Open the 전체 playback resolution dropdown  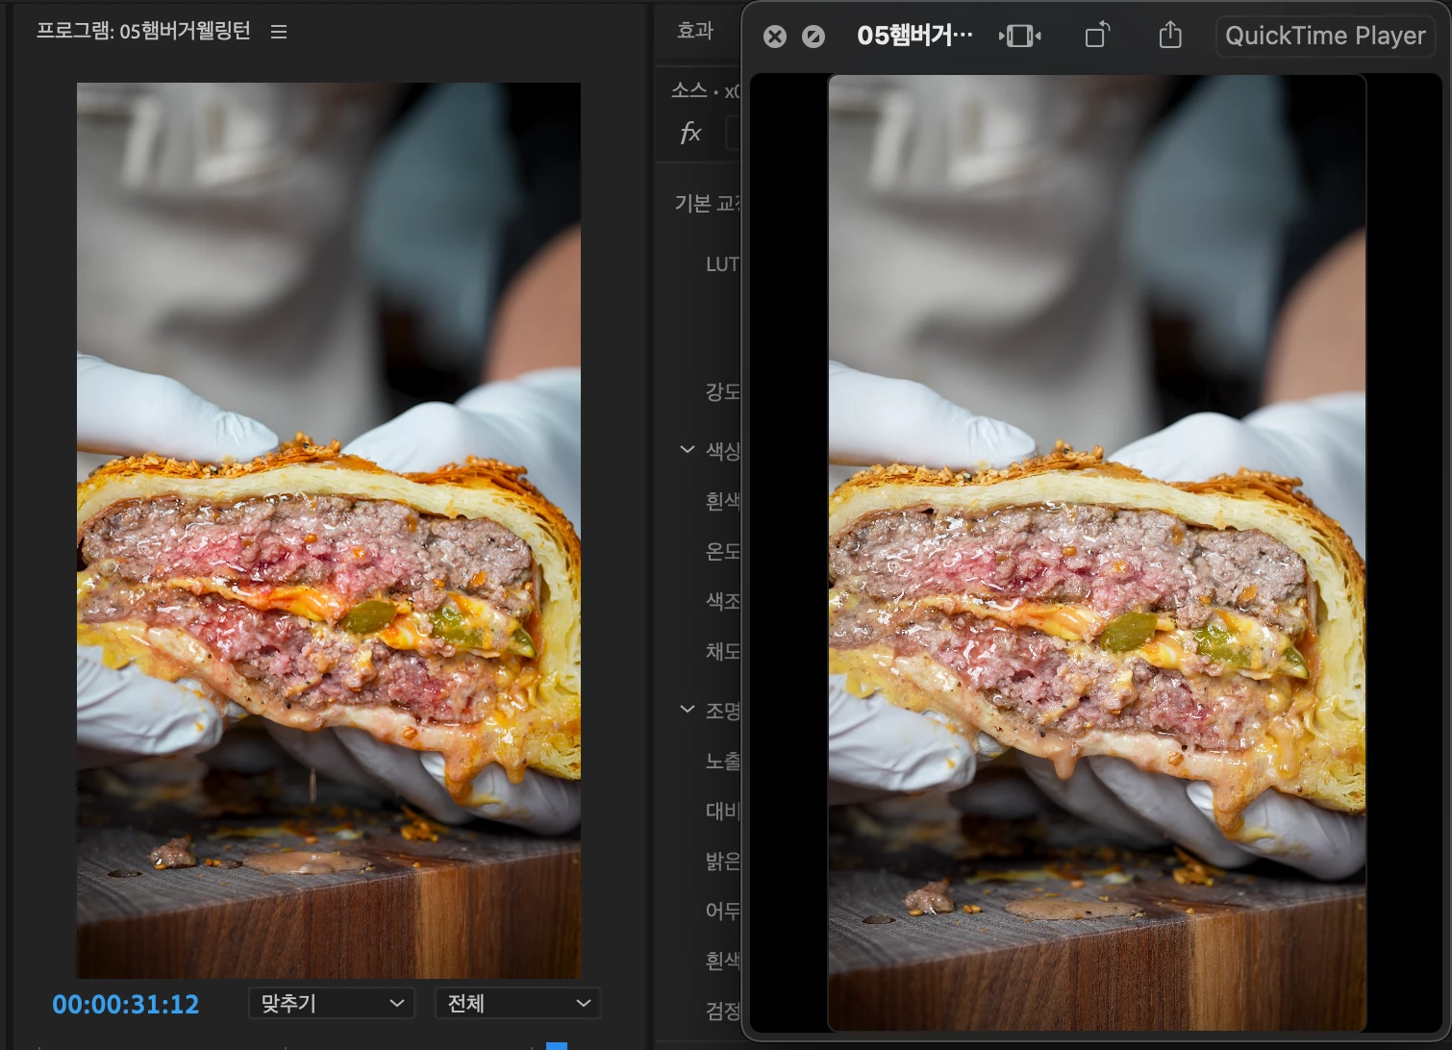(517, 1003)
